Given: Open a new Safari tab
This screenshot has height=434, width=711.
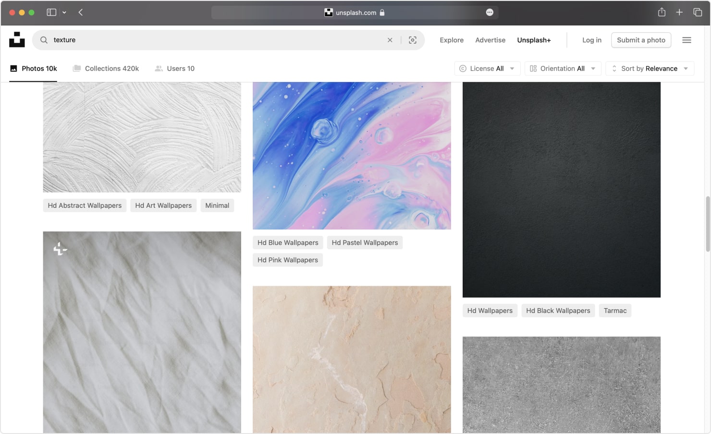Looking at the screenshot, I should [679, 12].
